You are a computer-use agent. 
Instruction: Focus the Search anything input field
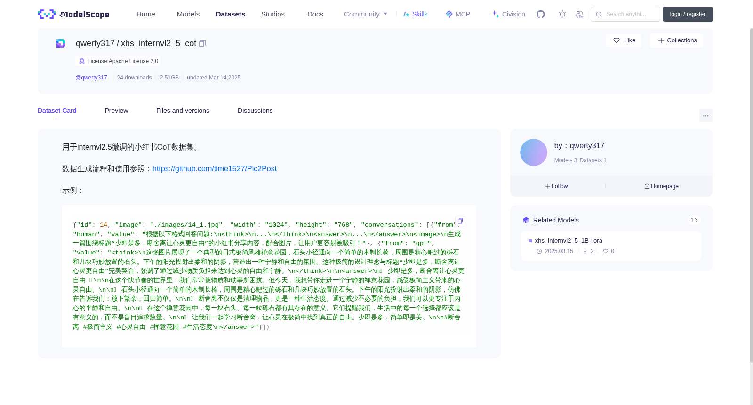coord(625,14)
